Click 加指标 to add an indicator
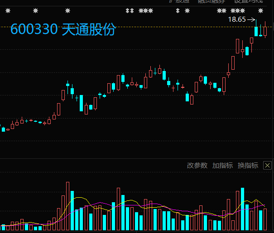The width and height of the screenshot is (274, 233). pyautogui.click(x=222, y=166)
